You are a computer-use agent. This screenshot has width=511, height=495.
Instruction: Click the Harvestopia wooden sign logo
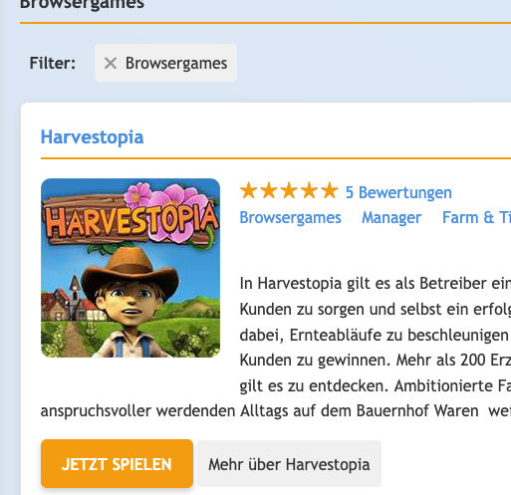(130, 217)
